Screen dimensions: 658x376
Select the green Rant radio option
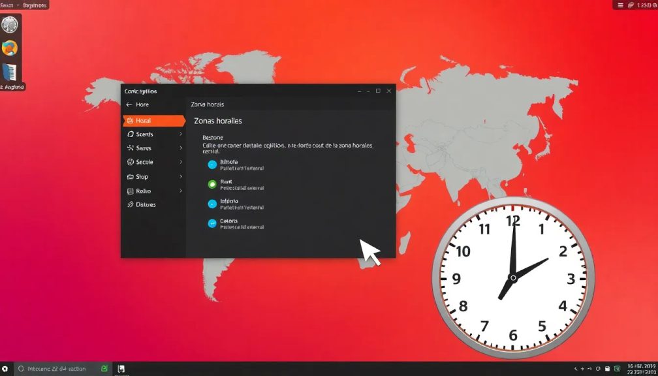coord(211,185)
